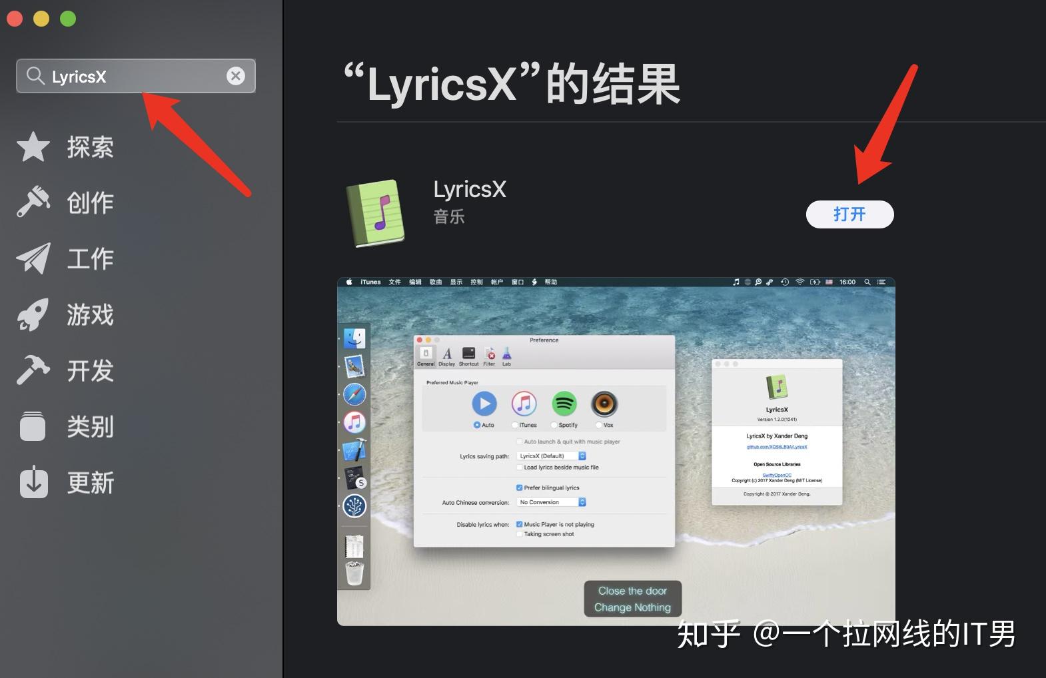Open the 文件 menu in preview menu bar
This screenshot has width=1046, height=678.
tap(395, 282)
